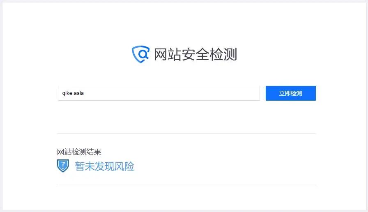Click the 网站安全检测 page title
The height and width of the screenshot is (212, 368).
click(195, 55)
